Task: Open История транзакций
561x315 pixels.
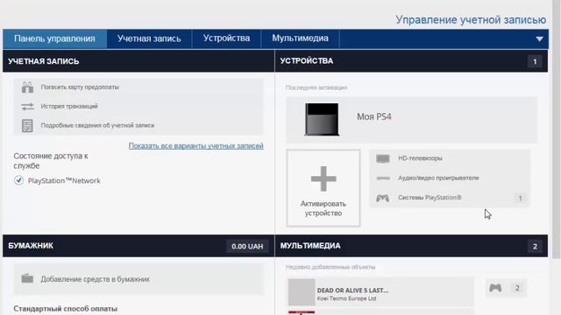Action: pos(69,107)
